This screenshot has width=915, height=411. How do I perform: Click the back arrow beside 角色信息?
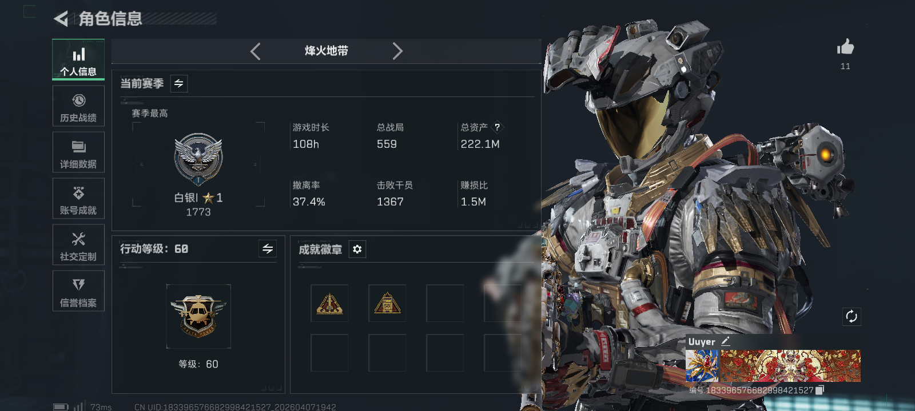(x=61, y=19)
